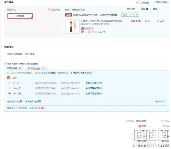Switch to 可用优惠券 (3) tab
The image size is (171, 149).
click(14, 68)
